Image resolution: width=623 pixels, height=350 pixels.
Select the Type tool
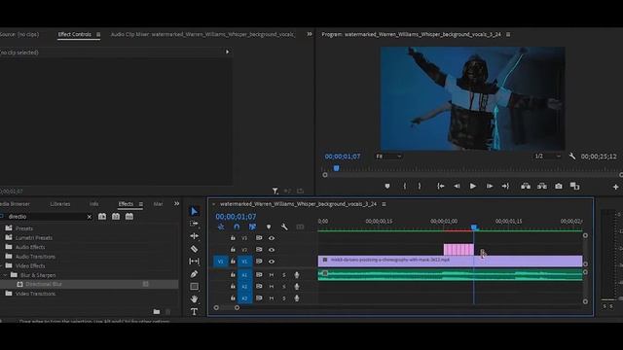194,311
